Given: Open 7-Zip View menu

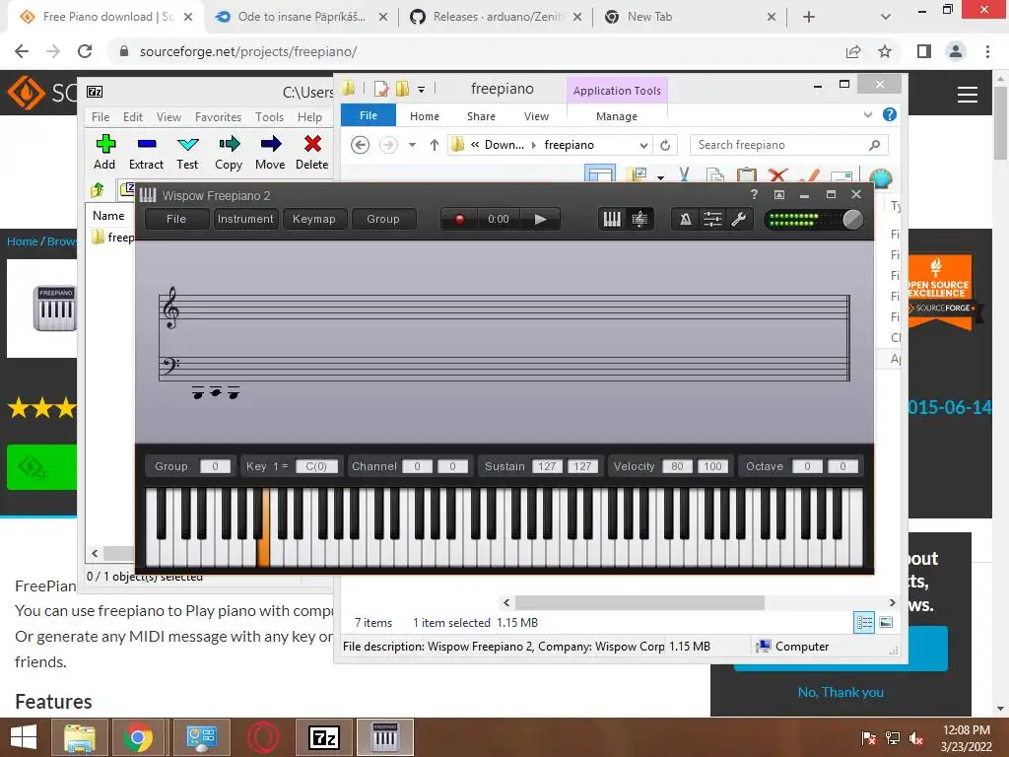Looking at the screenshot, I should click(168, 117).
